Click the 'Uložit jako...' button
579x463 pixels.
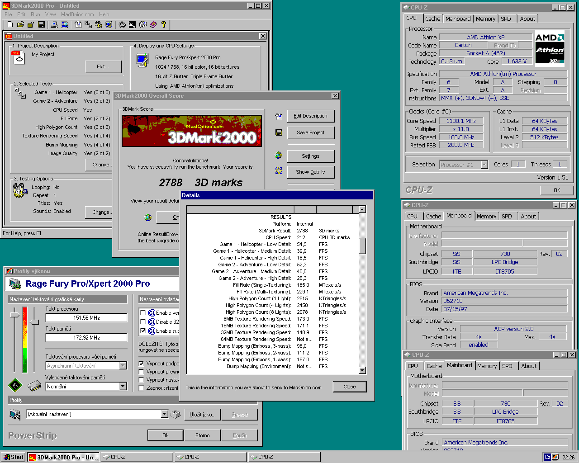tap(203, 415)
